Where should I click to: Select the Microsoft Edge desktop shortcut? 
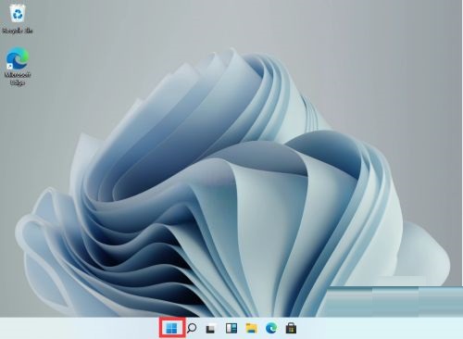coord(18,66)
